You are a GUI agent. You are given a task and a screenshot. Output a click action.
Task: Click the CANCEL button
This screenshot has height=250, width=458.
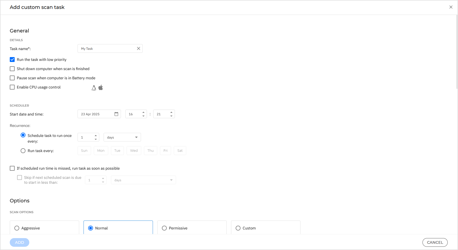[x=435, y=242]
